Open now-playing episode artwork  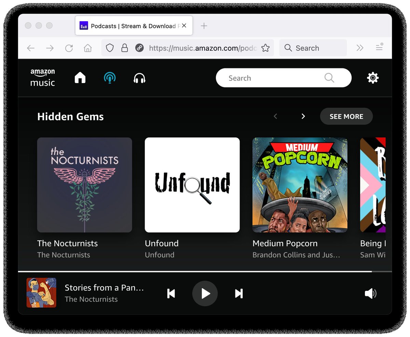[41, 293]
